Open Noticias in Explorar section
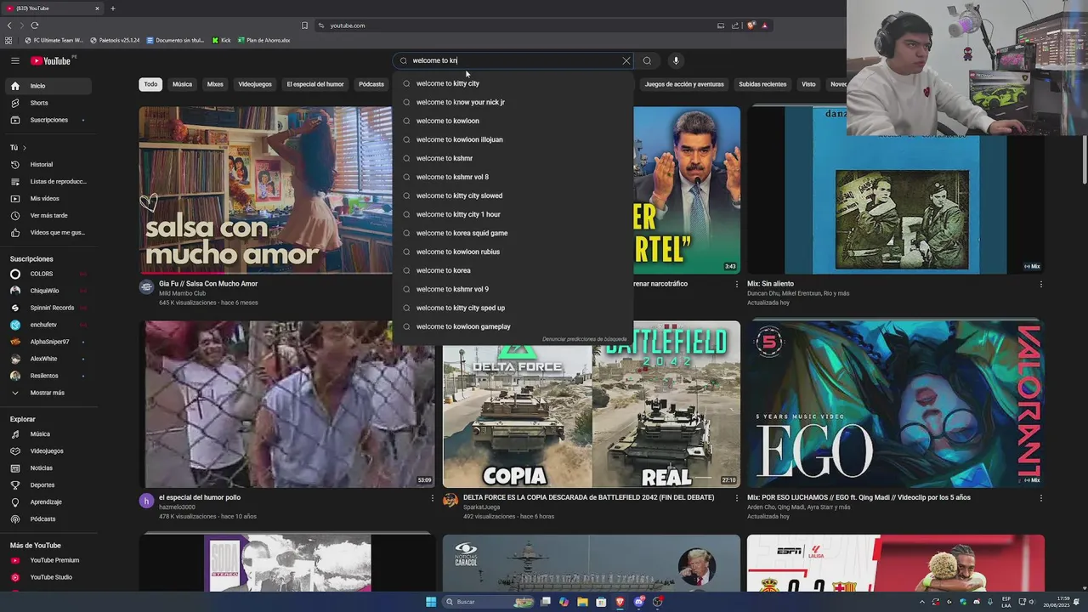The image size is (1088, 612). click(x=48, y=468)
